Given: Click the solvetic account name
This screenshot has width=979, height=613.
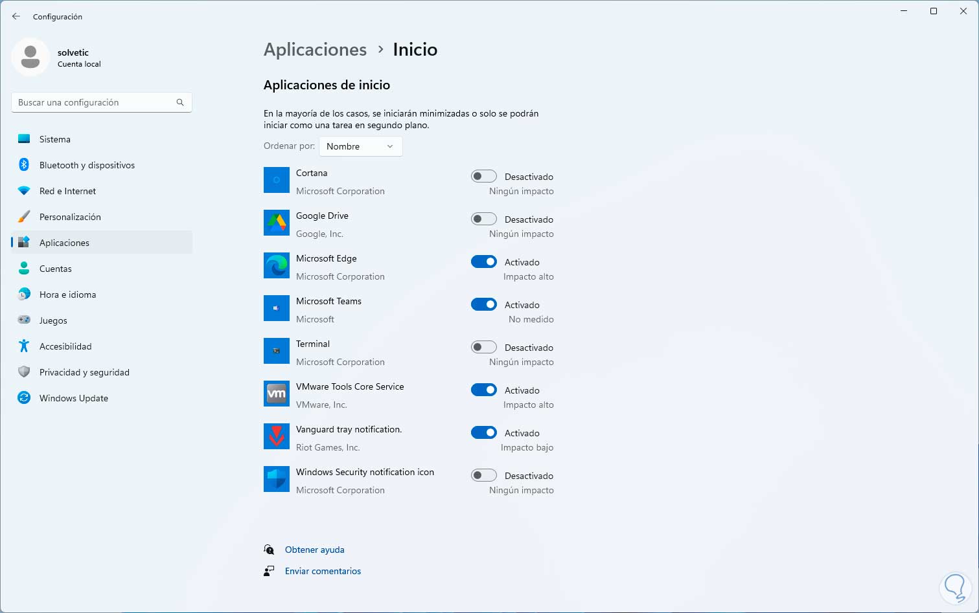Looking at the screenshot, I should [x=73, y=52].
